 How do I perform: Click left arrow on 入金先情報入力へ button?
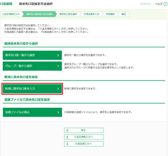67,137
